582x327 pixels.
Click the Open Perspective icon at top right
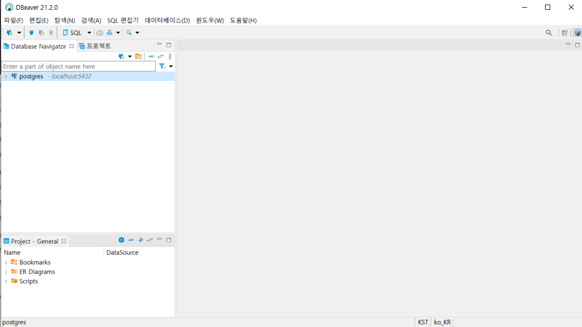565,33
